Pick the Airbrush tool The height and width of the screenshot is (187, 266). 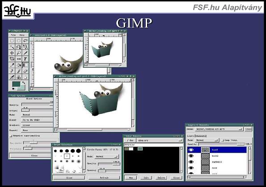pos(12,77)
